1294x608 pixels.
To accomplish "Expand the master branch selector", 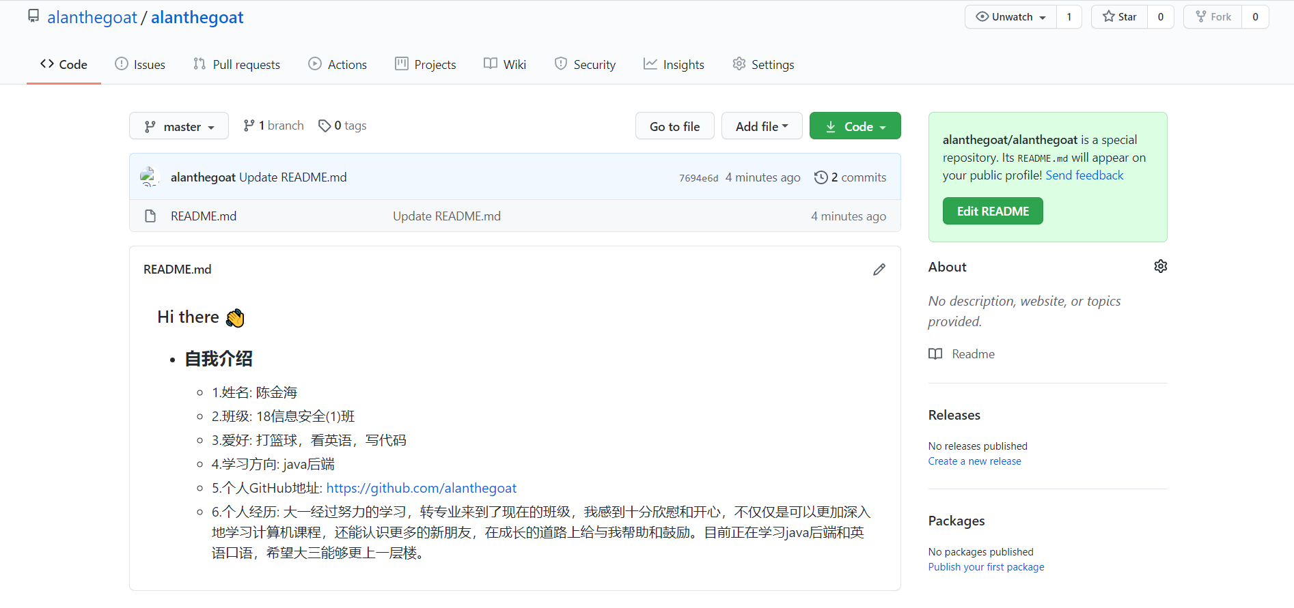I will (x=179, y=126).
